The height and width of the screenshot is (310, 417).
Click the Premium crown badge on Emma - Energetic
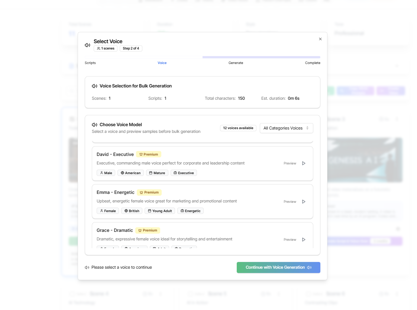pyautogui.click(x=149, y=192)
